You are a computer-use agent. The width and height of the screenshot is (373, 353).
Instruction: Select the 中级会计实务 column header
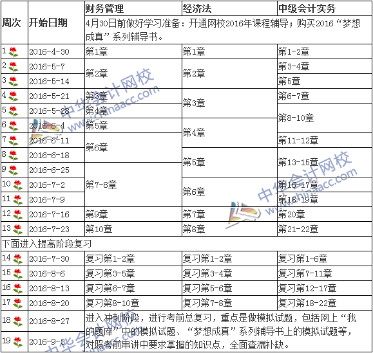pyautogui.click(x=325, y=9)
